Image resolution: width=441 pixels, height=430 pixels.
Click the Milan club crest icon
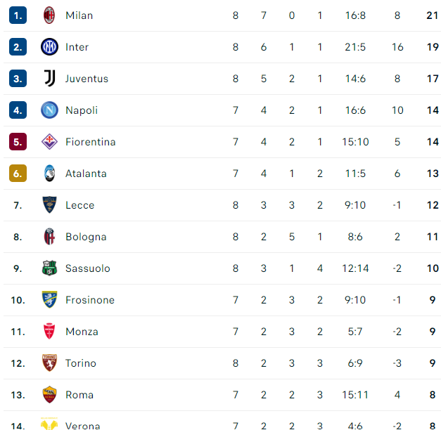(49, 15)
